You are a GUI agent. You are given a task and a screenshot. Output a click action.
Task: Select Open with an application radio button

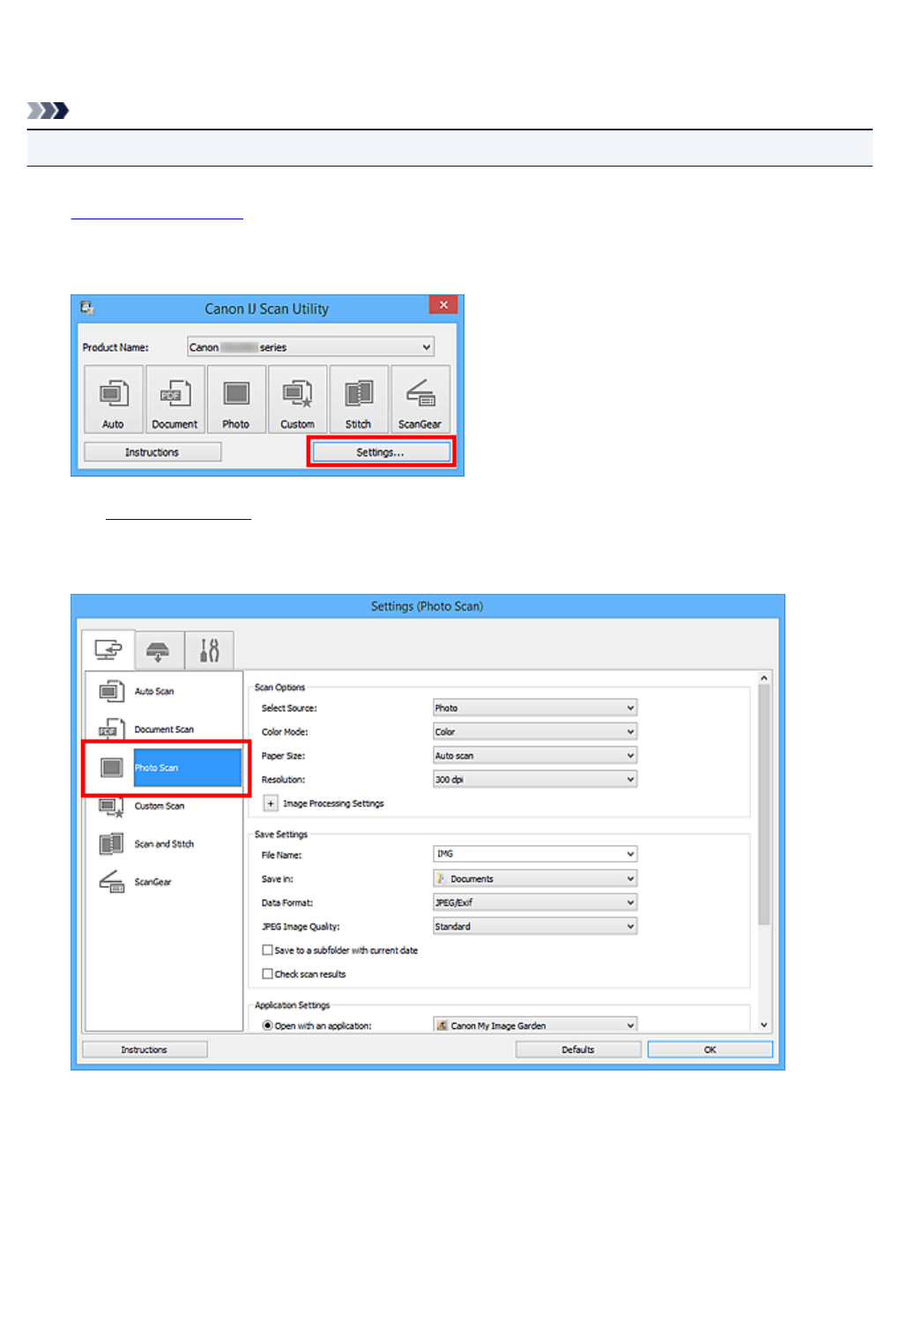pos(267,1026)
